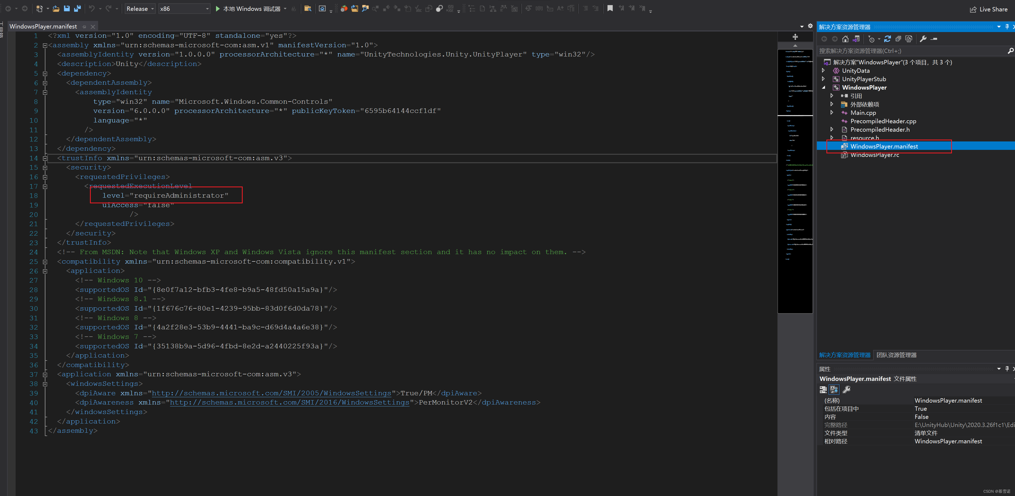Open the SMI/2016/WindowsSettings hyperlink
1015x496 pixels.
290,402
